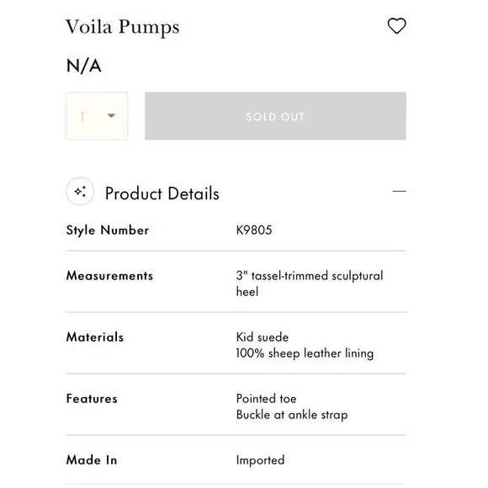This screenshot has height=488, width=488.
Task: Click the quantity selector showing 1
Action: click(x=97, y=116)
